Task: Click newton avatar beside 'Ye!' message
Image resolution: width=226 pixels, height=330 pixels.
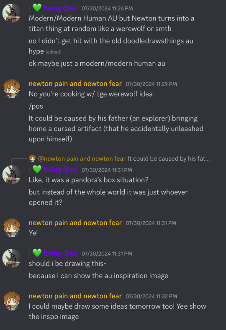Action: click(x=12, y=228)
